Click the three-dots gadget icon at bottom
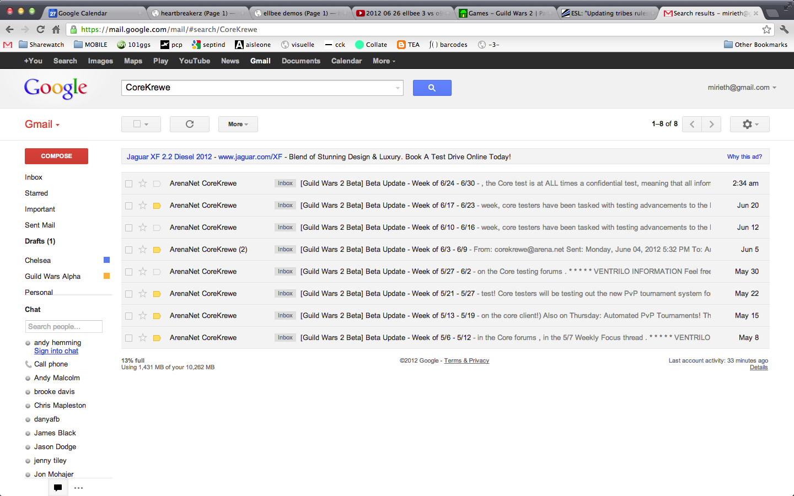 [79, 488]
